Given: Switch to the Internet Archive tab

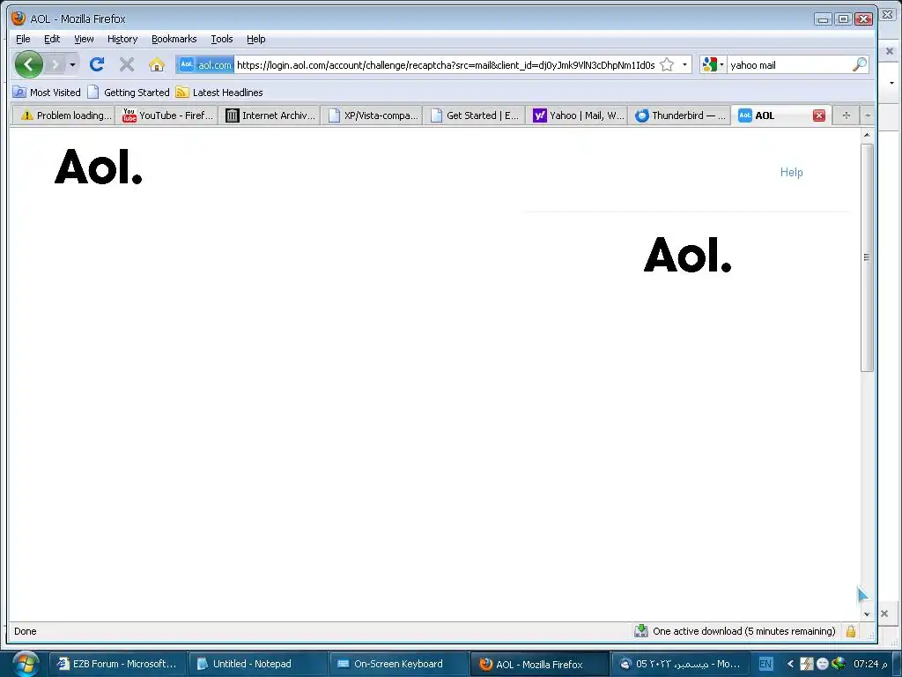Looking at the screenshot, I should point(270,115).
